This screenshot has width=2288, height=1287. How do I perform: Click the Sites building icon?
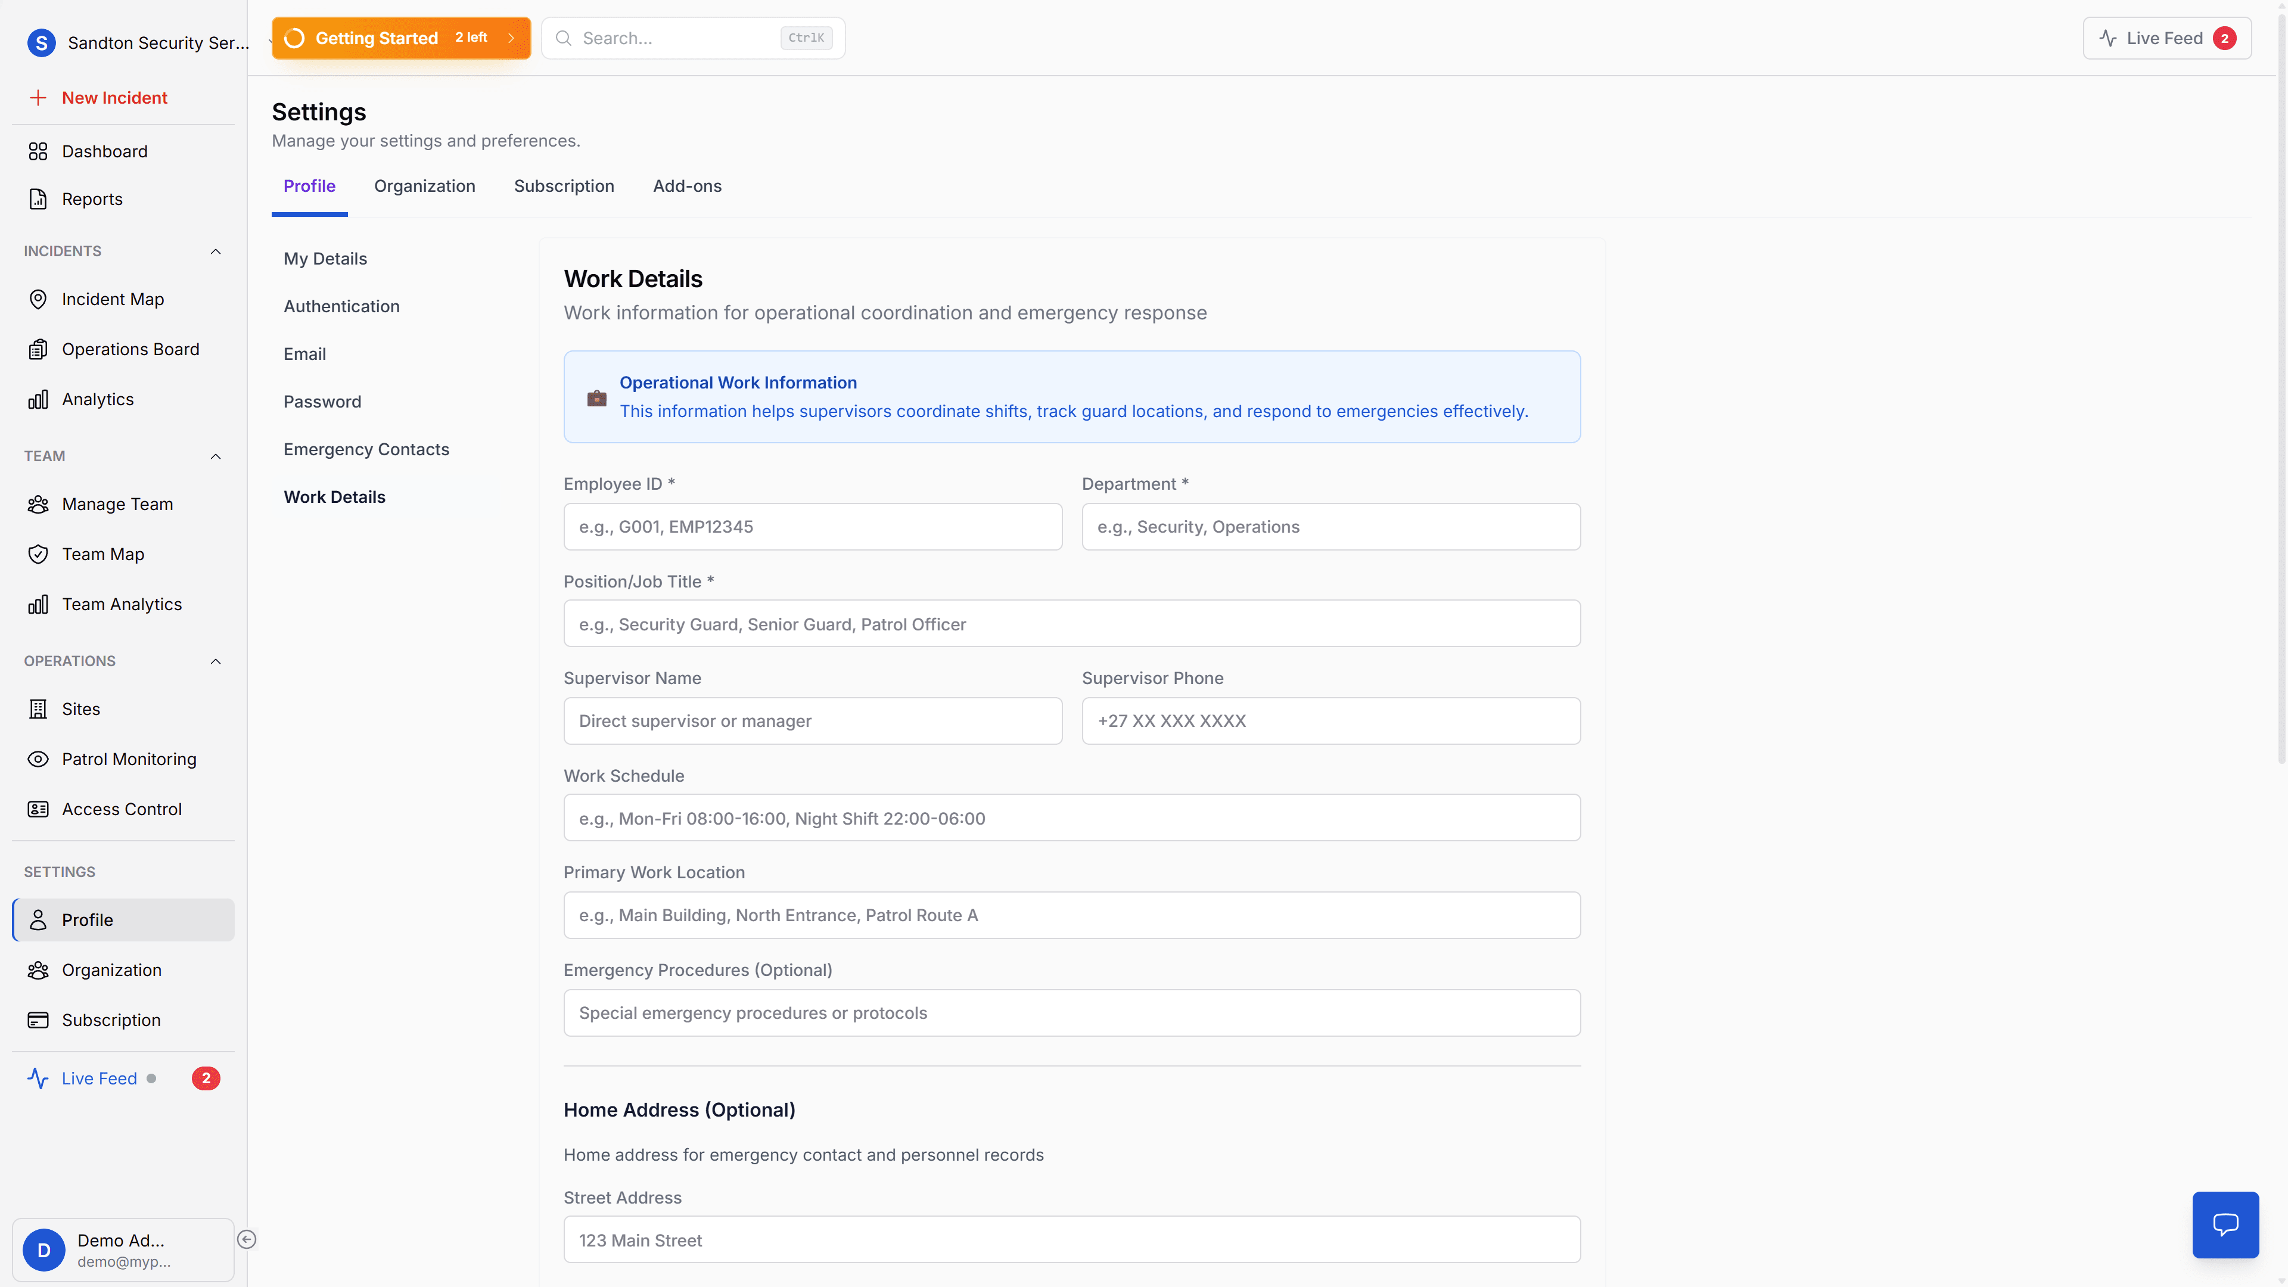point(38,709)
